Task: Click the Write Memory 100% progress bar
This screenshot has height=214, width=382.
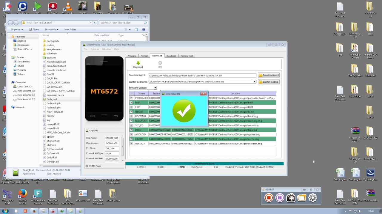Action: coord(204,164)
